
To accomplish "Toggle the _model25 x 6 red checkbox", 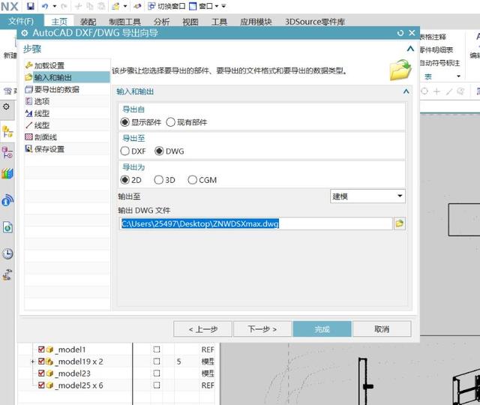I will point(41,385).
